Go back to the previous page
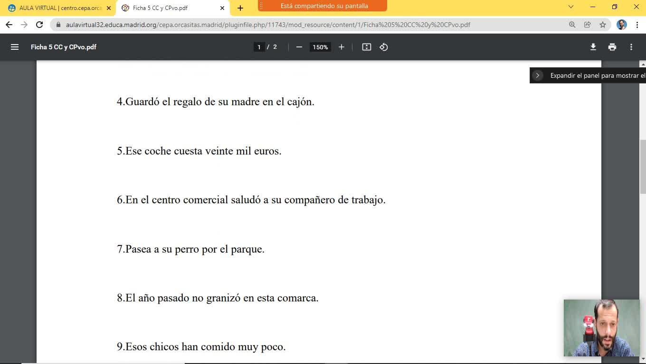 coord(9,25)
